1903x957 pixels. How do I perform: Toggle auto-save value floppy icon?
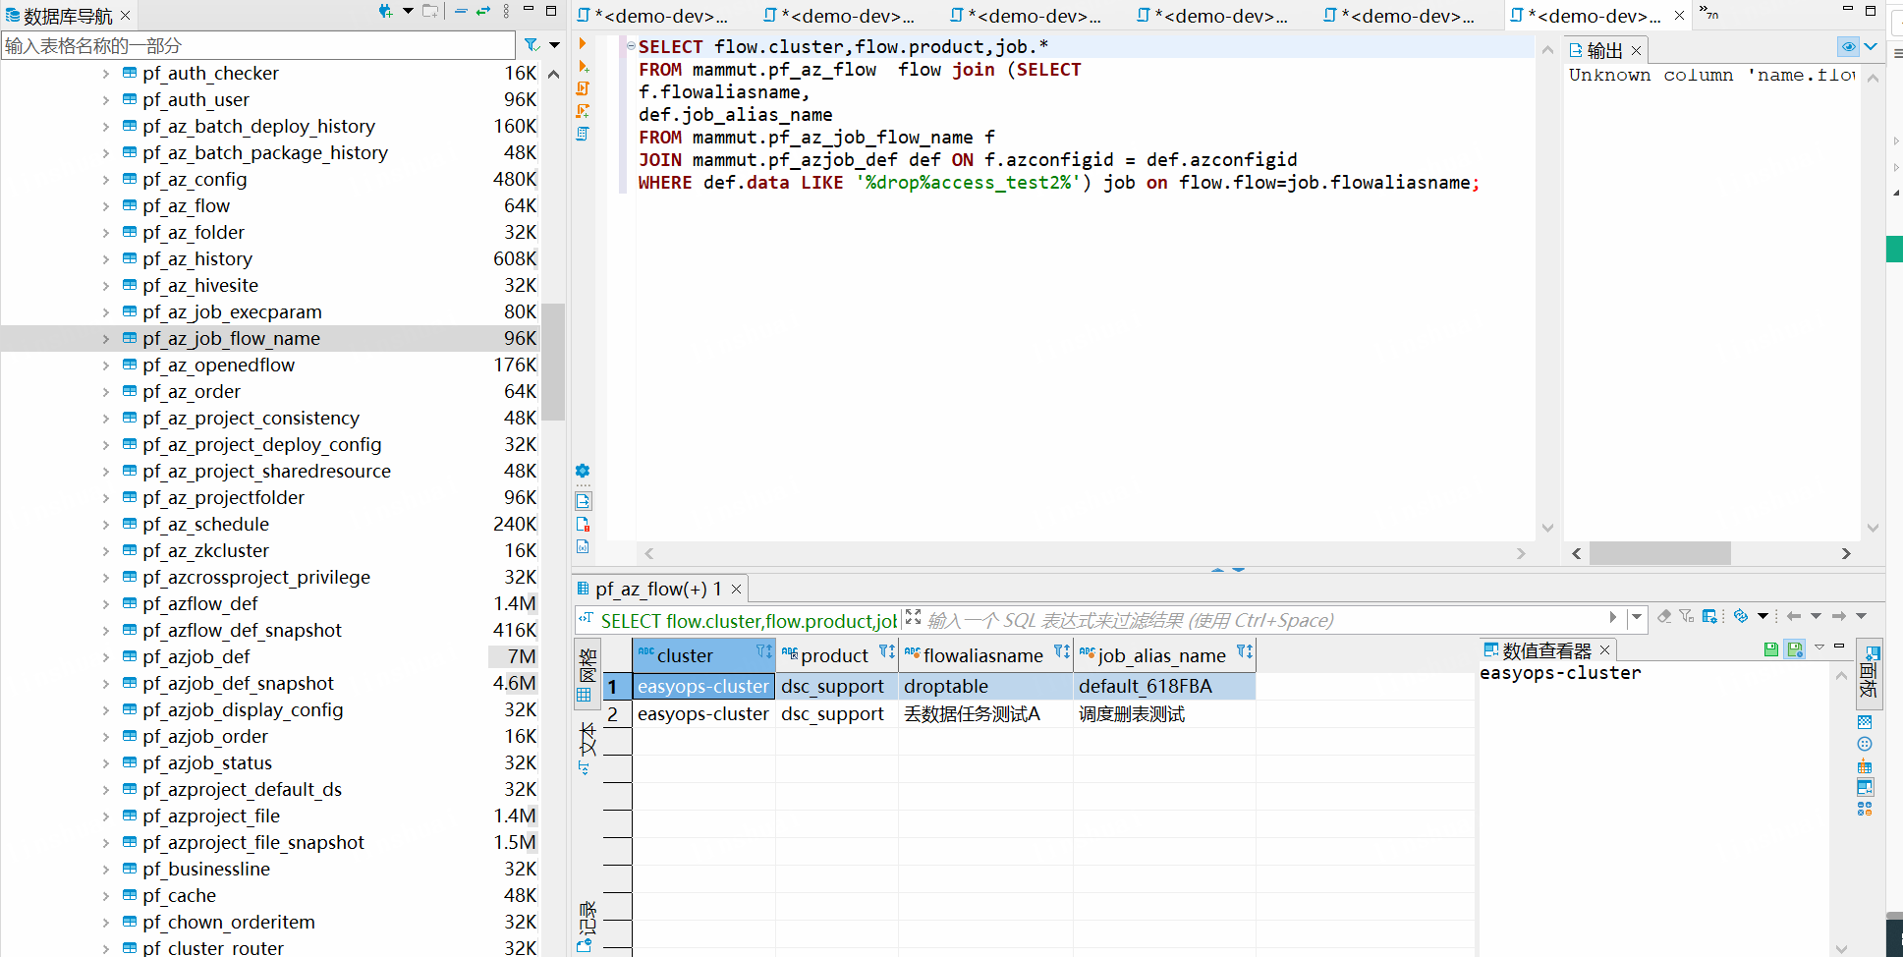(1795, 649)
